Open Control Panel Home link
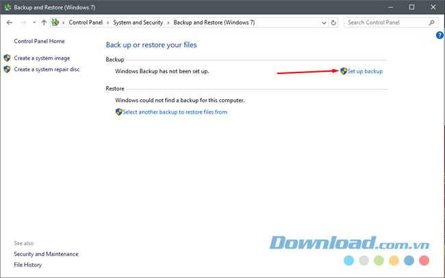This screenshot has height=278, width=445. (x=40, y=41)
